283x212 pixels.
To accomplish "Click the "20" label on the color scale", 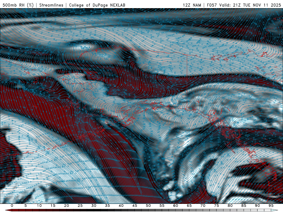I will coord(67,206).
